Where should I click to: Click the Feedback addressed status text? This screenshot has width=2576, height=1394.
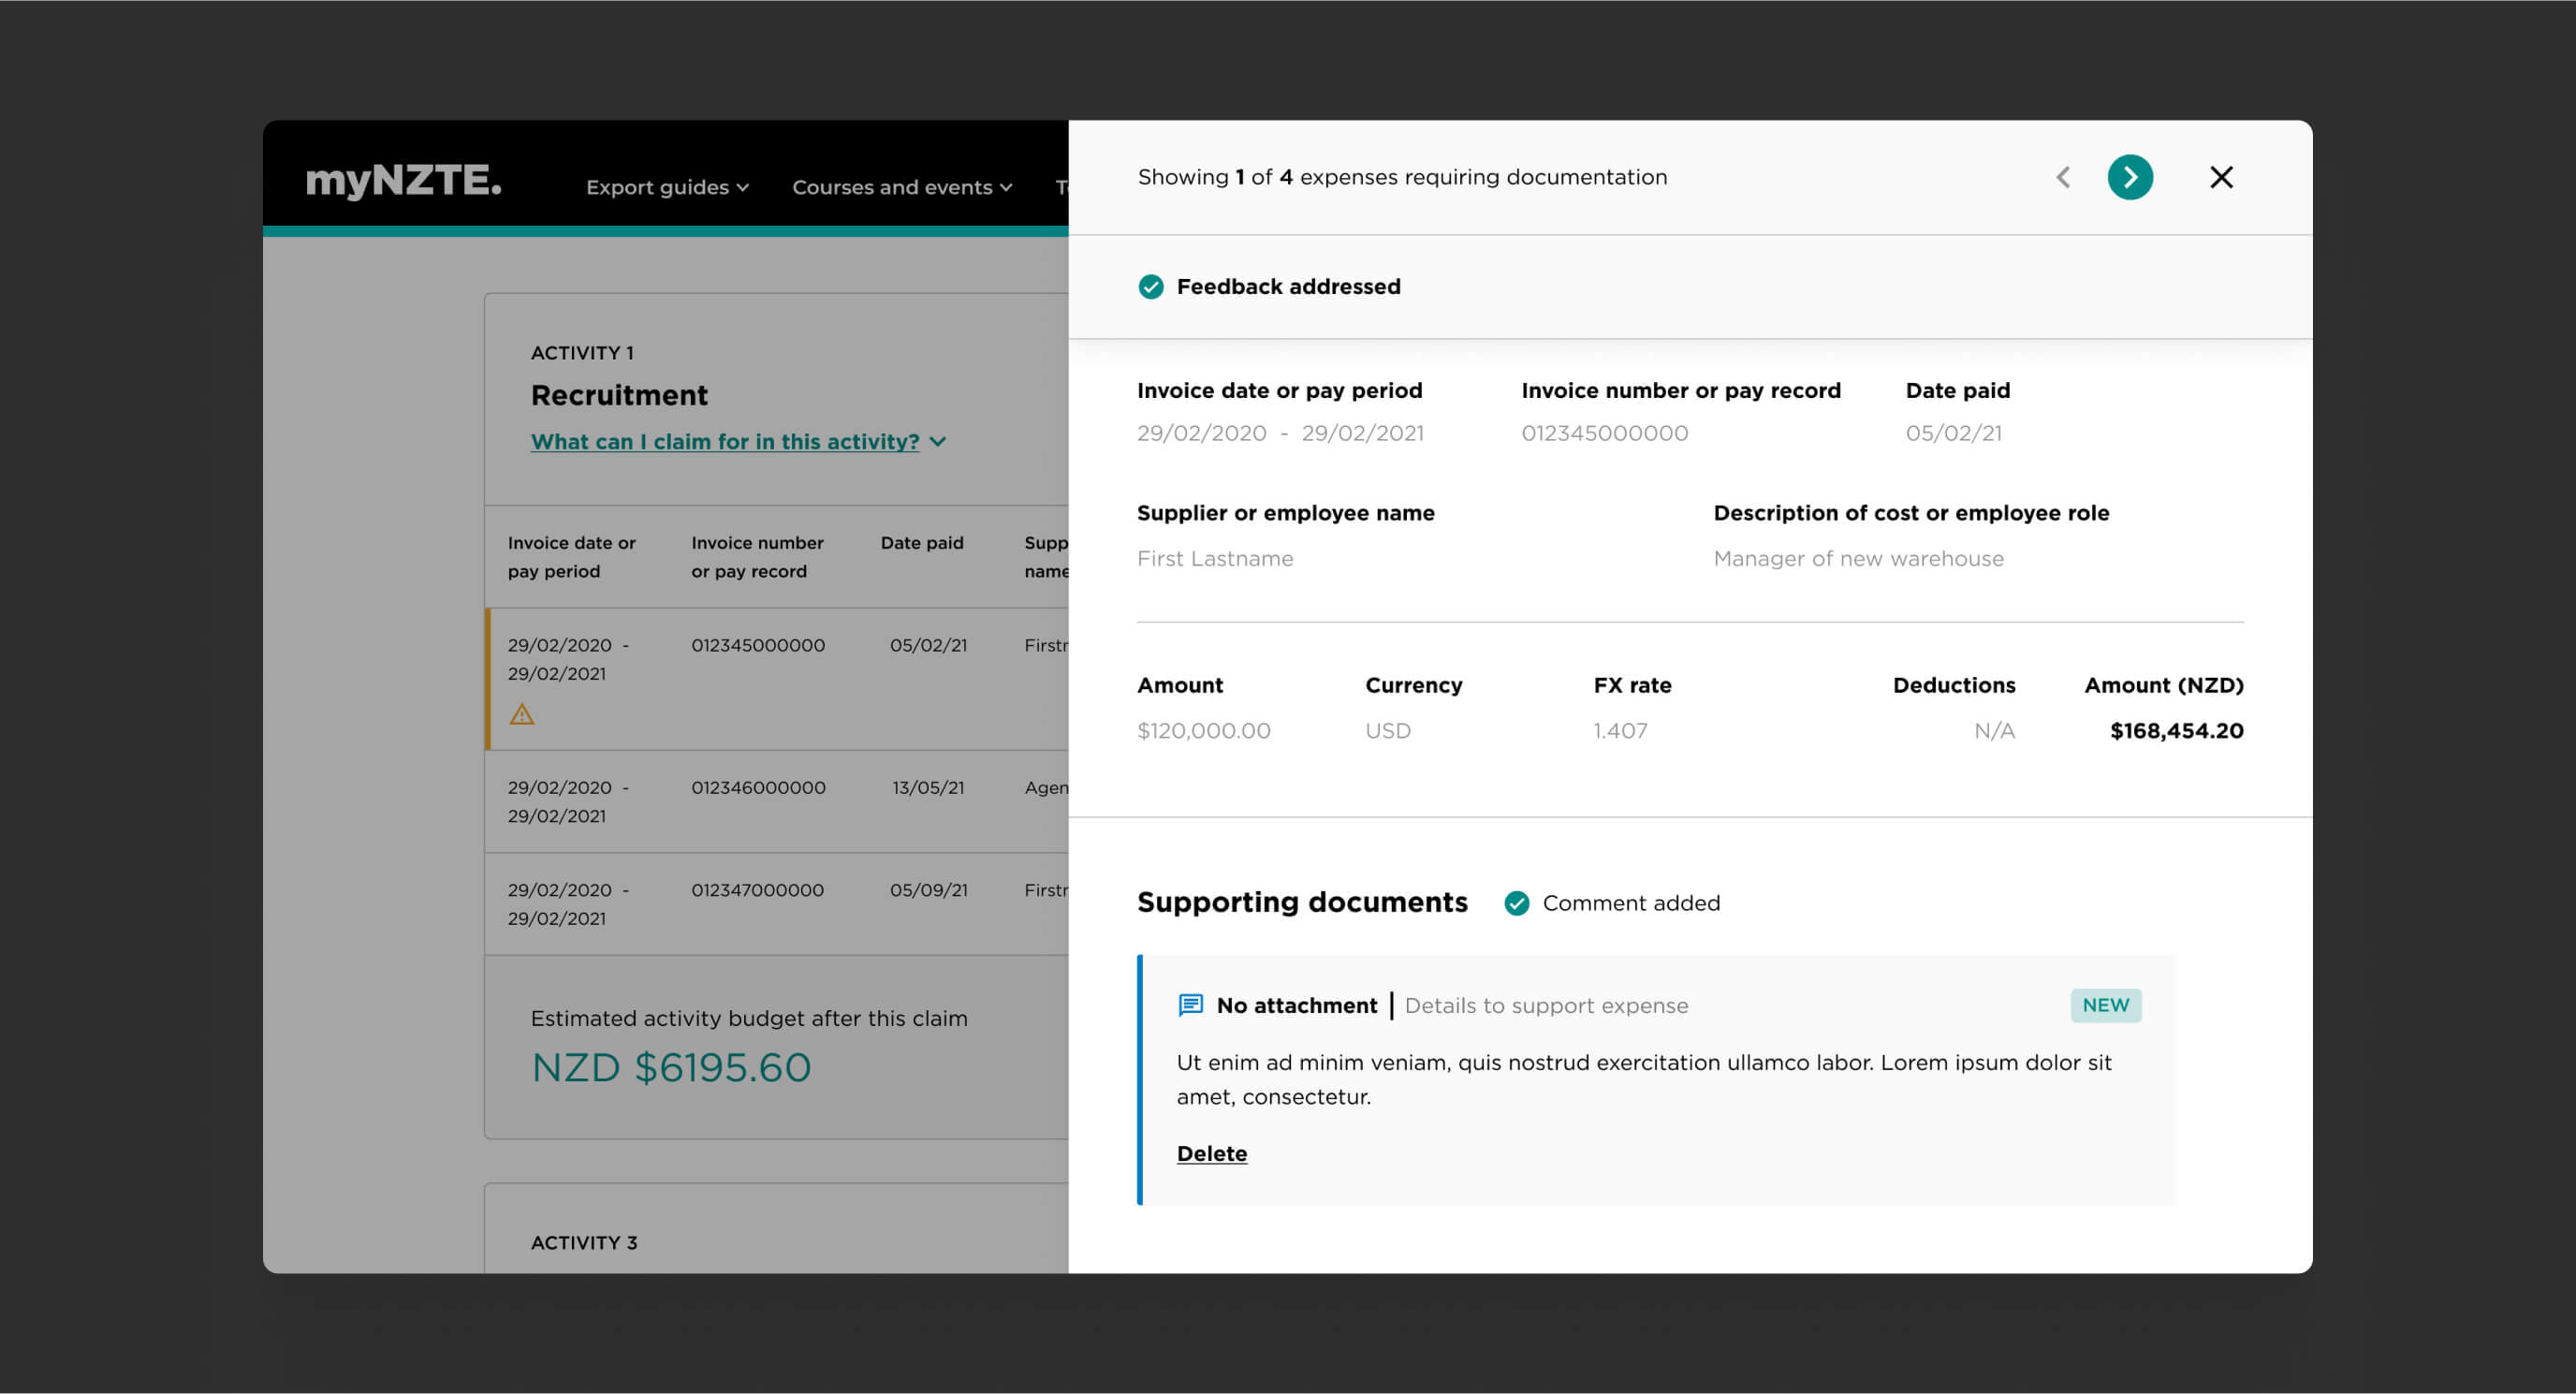point(1288,287)
